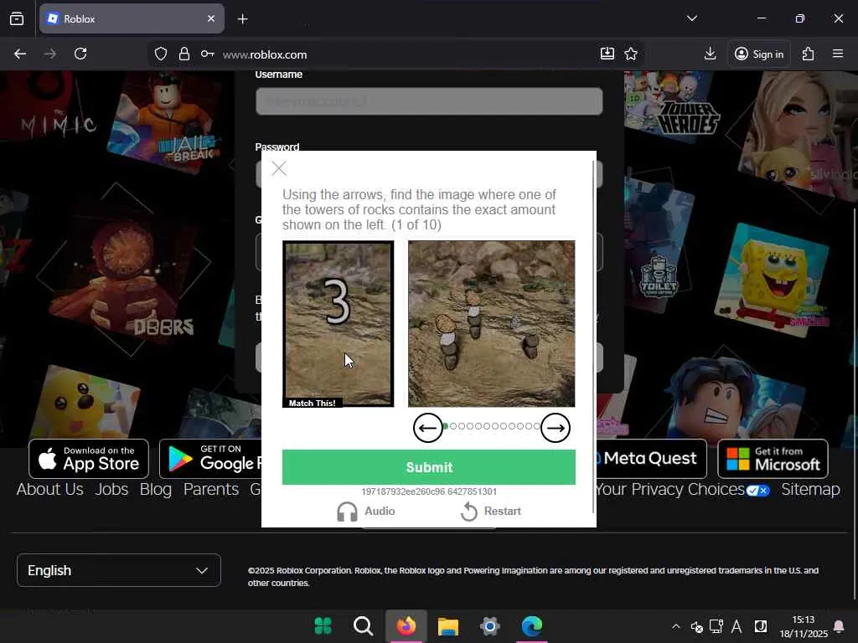
Task: Open the extensions puzzle icon
Action: coord(809,54)
